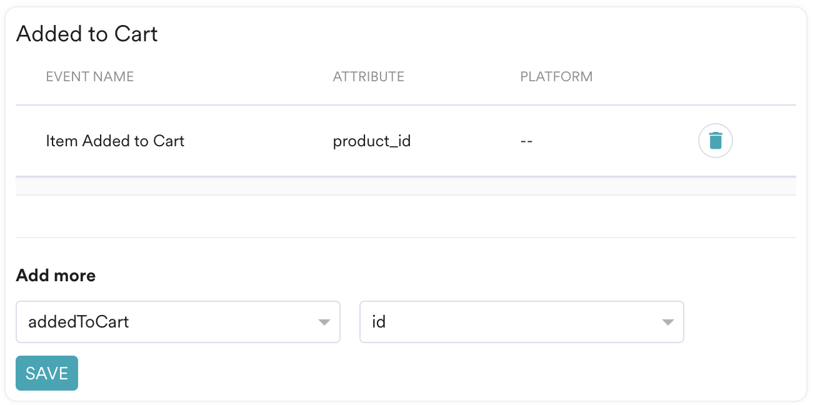Screen dimensions: 815x405
Task: Expand the arrow next to id
Action: click(x=667, y=322)
